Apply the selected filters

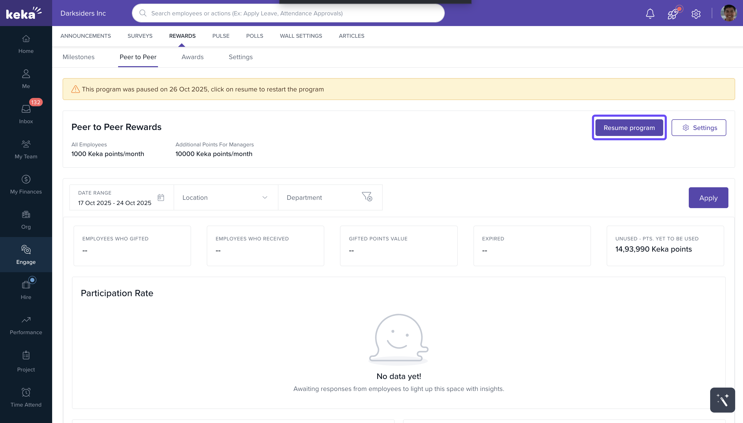(708, 198)
